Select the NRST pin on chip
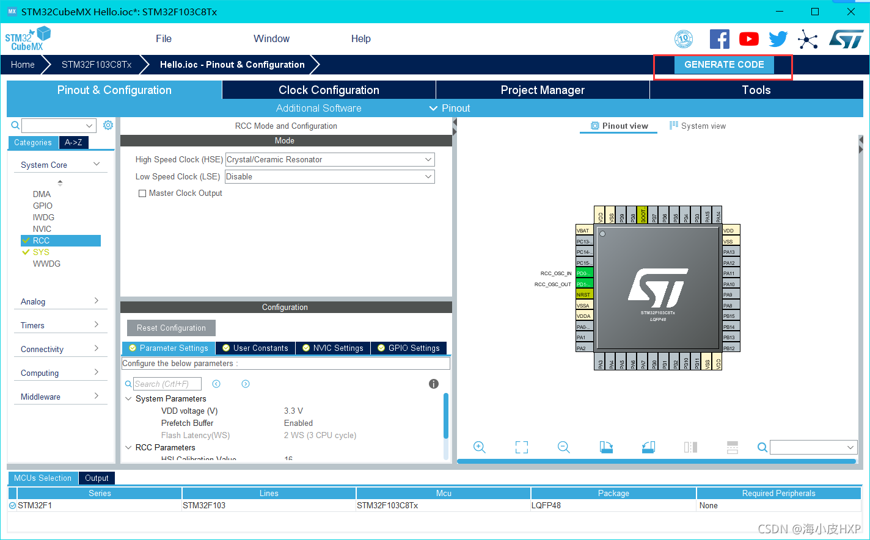This screenshot has width=870, height=540. tap(584, 295)
